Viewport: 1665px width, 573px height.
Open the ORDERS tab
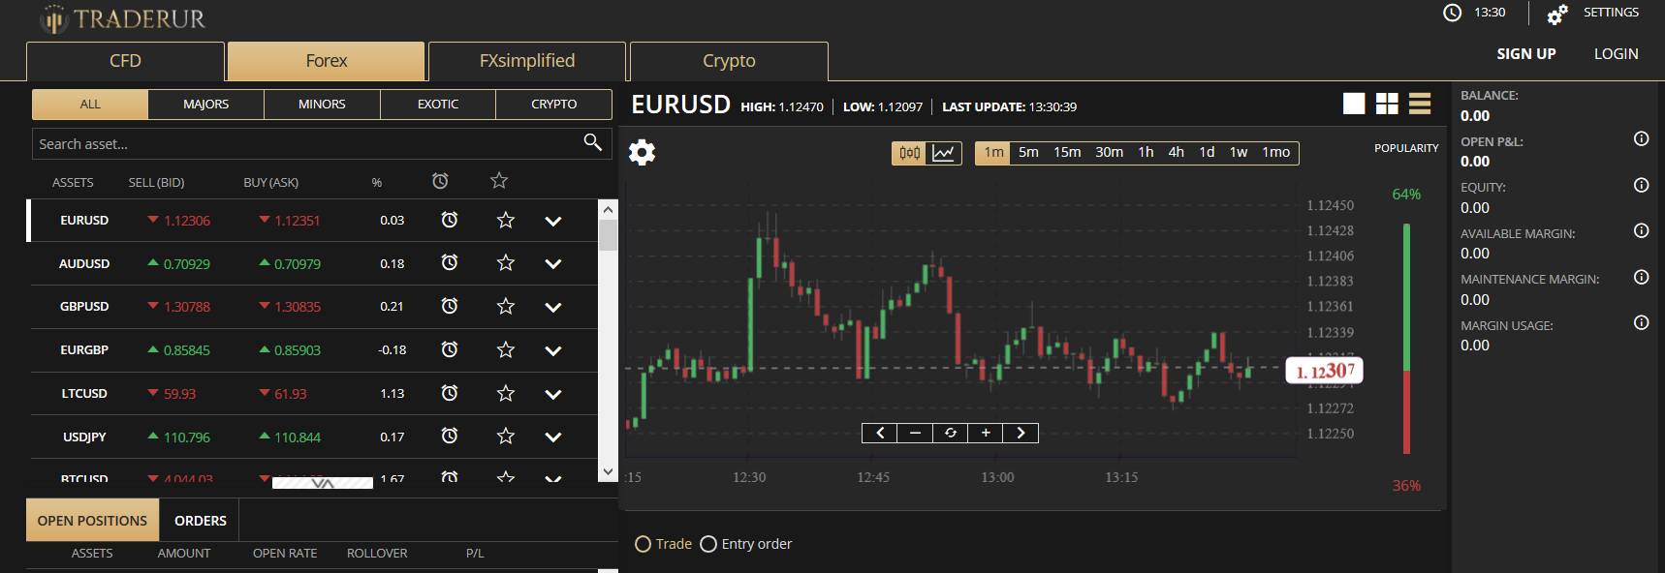pyautogui.click(x=201, y=521)
